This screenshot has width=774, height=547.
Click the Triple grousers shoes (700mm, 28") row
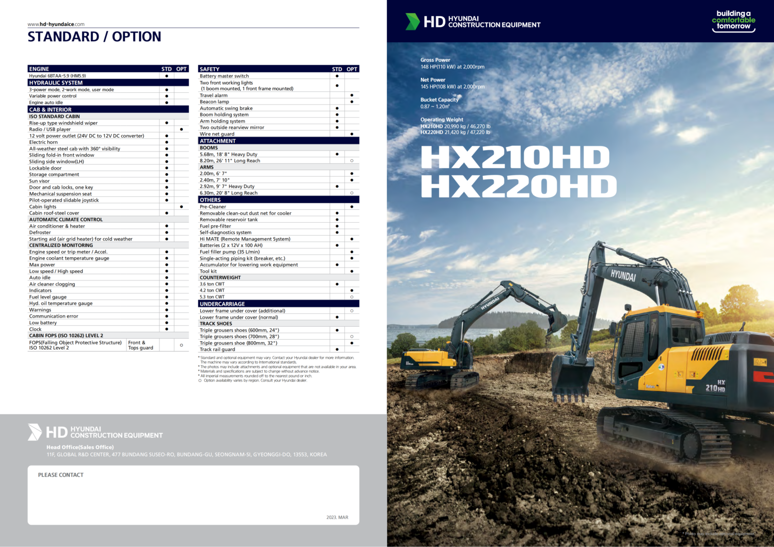[279, 337]
